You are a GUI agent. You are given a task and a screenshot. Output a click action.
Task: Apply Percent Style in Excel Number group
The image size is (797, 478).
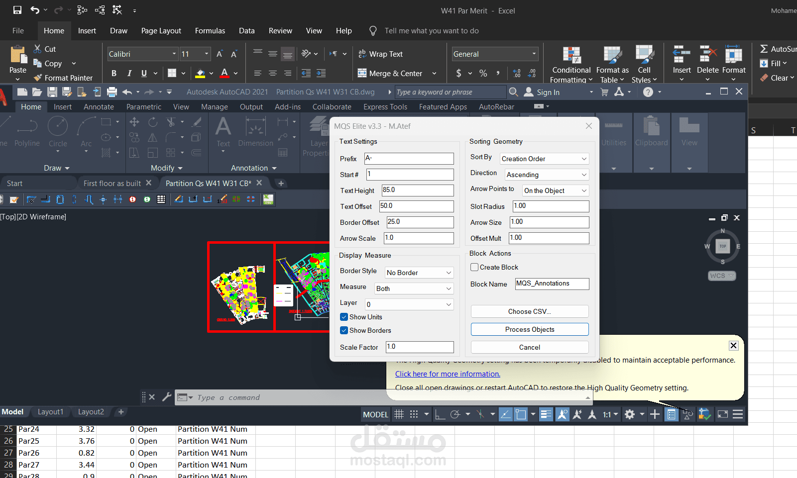click(x=483, y=73)
